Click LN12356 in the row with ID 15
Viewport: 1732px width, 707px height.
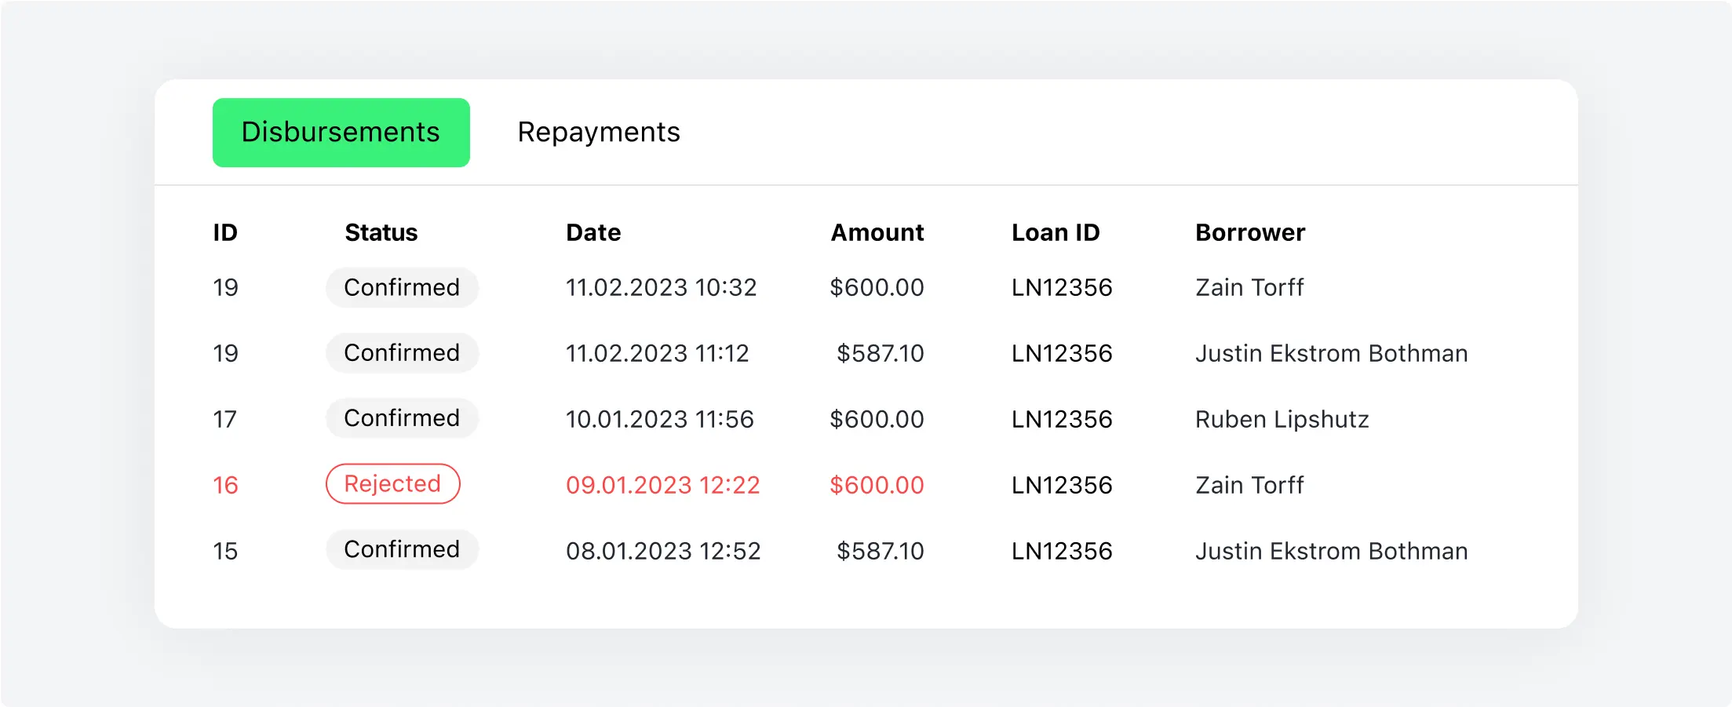click(1062, 551)
